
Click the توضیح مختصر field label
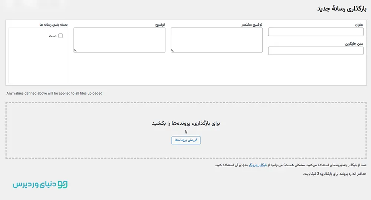(252, 24)
